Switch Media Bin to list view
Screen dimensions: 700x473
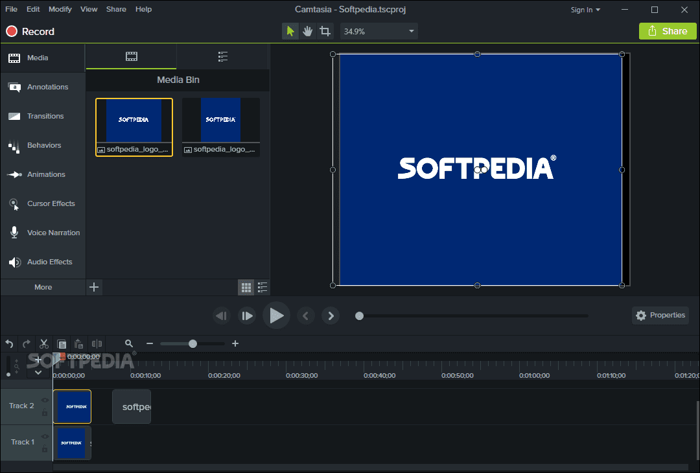[262, 287]
